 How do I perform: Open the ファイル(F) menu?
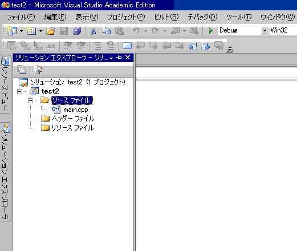(21, 17)
